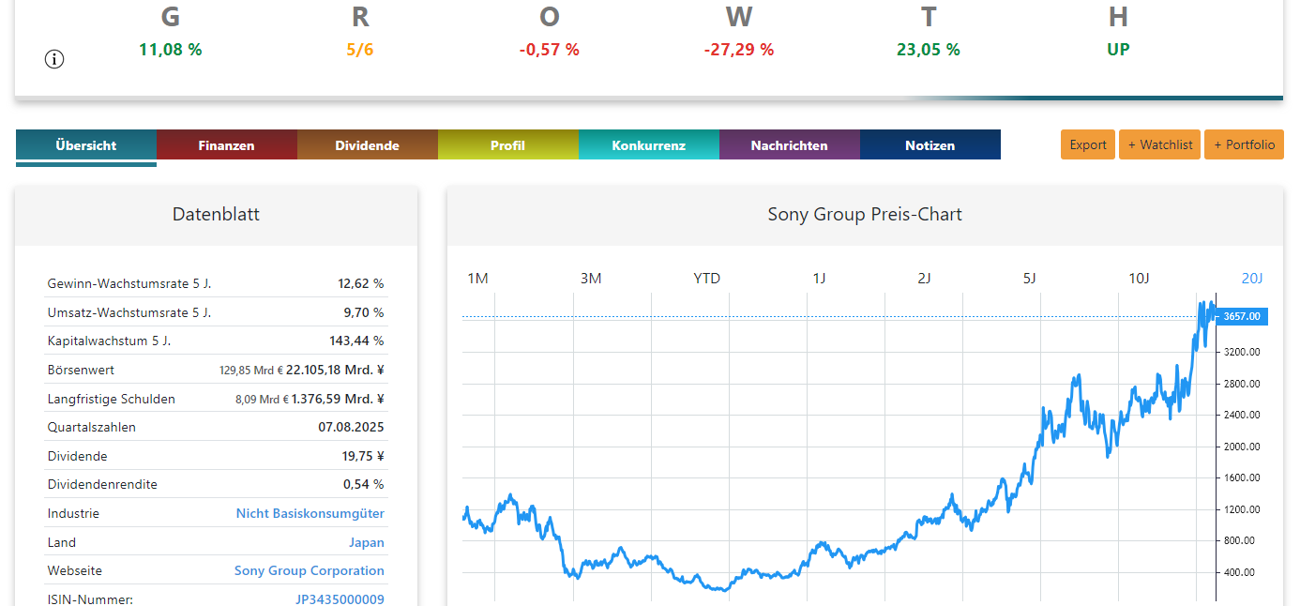This screenshot has height=606, width=1300.
Task: Click the 3657.00 current price label
Action: point(1242,317)
